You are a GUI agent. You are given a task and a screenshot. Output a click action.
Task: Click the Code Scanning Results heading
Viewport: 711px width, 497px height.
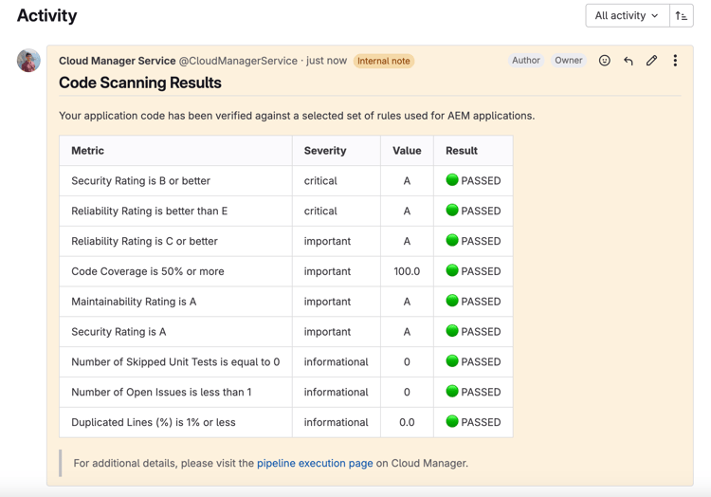coord(140,83)
